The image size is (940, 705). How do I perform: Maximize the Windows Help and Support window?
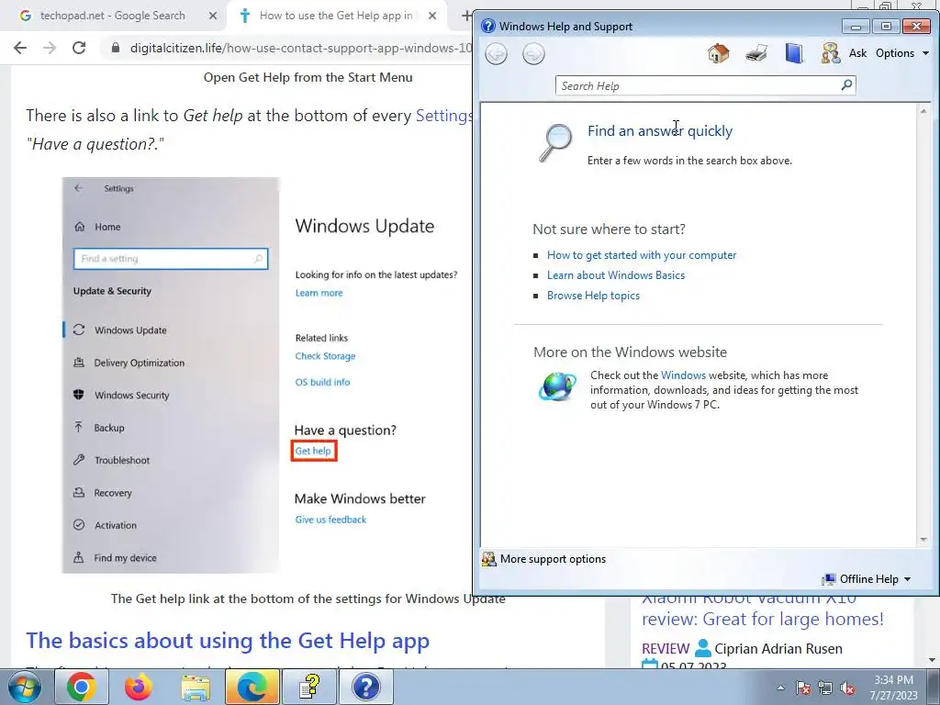point(886,27)
